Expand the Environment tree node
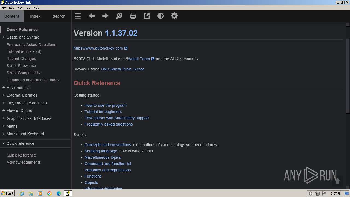 tap(4, 88)
